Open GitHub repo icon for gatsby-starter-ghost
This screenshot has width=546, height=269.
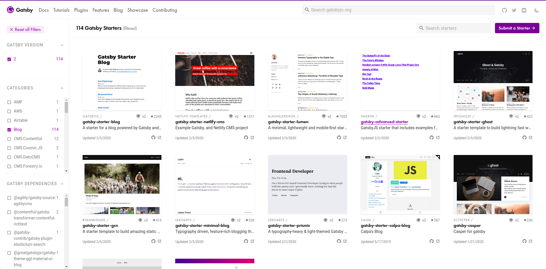point(524,138)
